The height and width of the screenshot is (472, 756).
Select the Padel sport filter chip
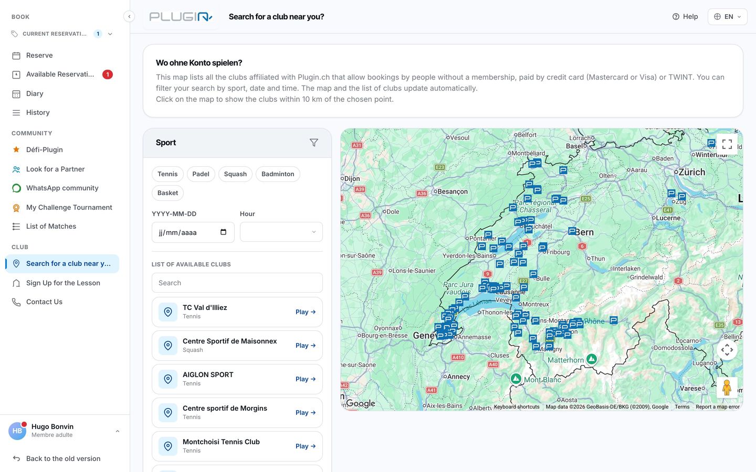tap(201, 174)
